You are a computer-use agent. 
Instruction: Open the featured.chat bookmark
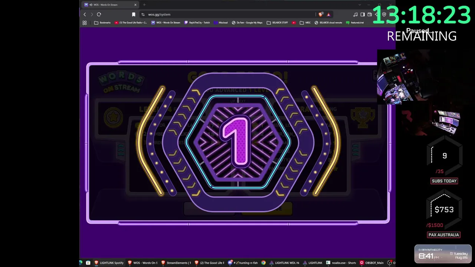point(355,23)
